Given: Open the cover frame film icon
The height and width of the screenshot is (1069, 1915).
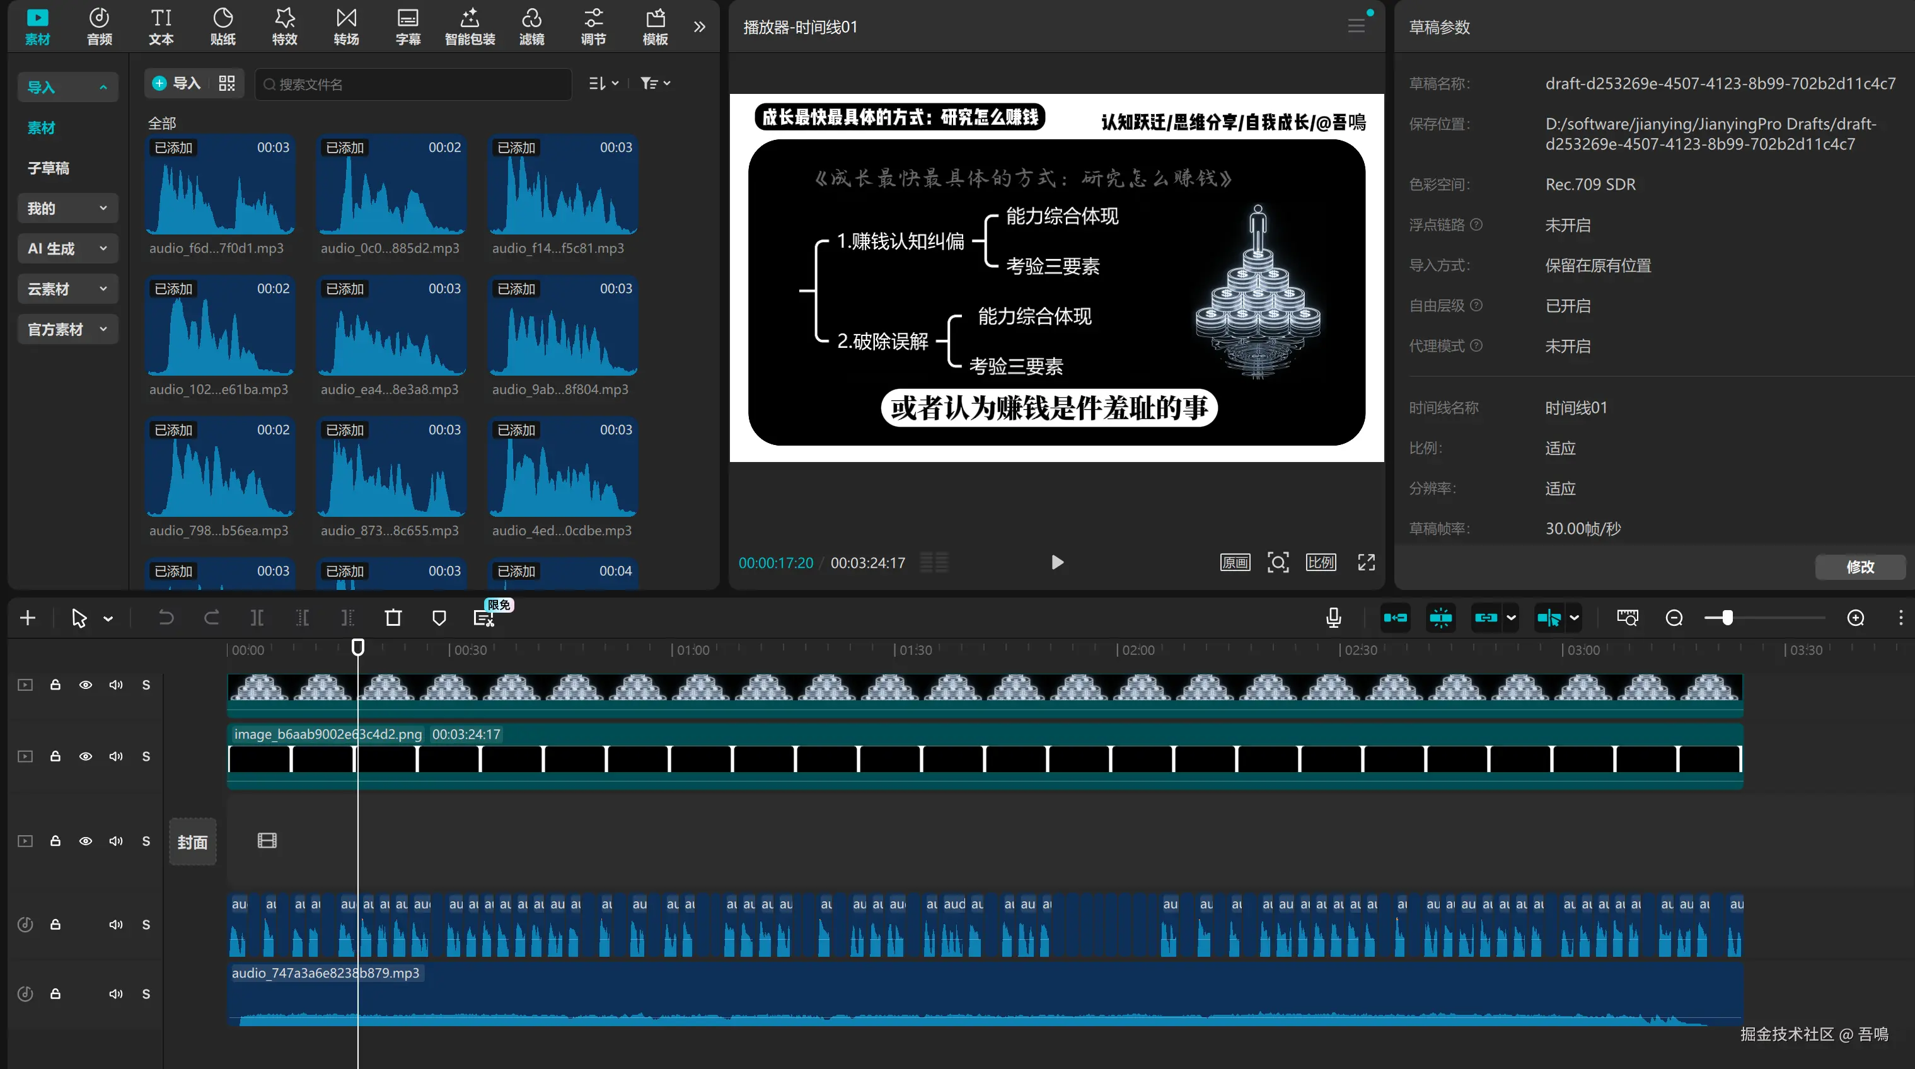Looking at the screenshot, I should pos(267,841).
